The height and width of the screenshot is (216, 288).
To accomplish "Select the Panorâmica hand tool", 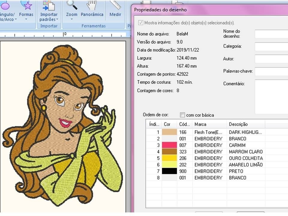I will coord(92,5).
